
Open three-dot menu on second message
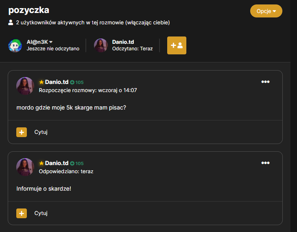265,163
